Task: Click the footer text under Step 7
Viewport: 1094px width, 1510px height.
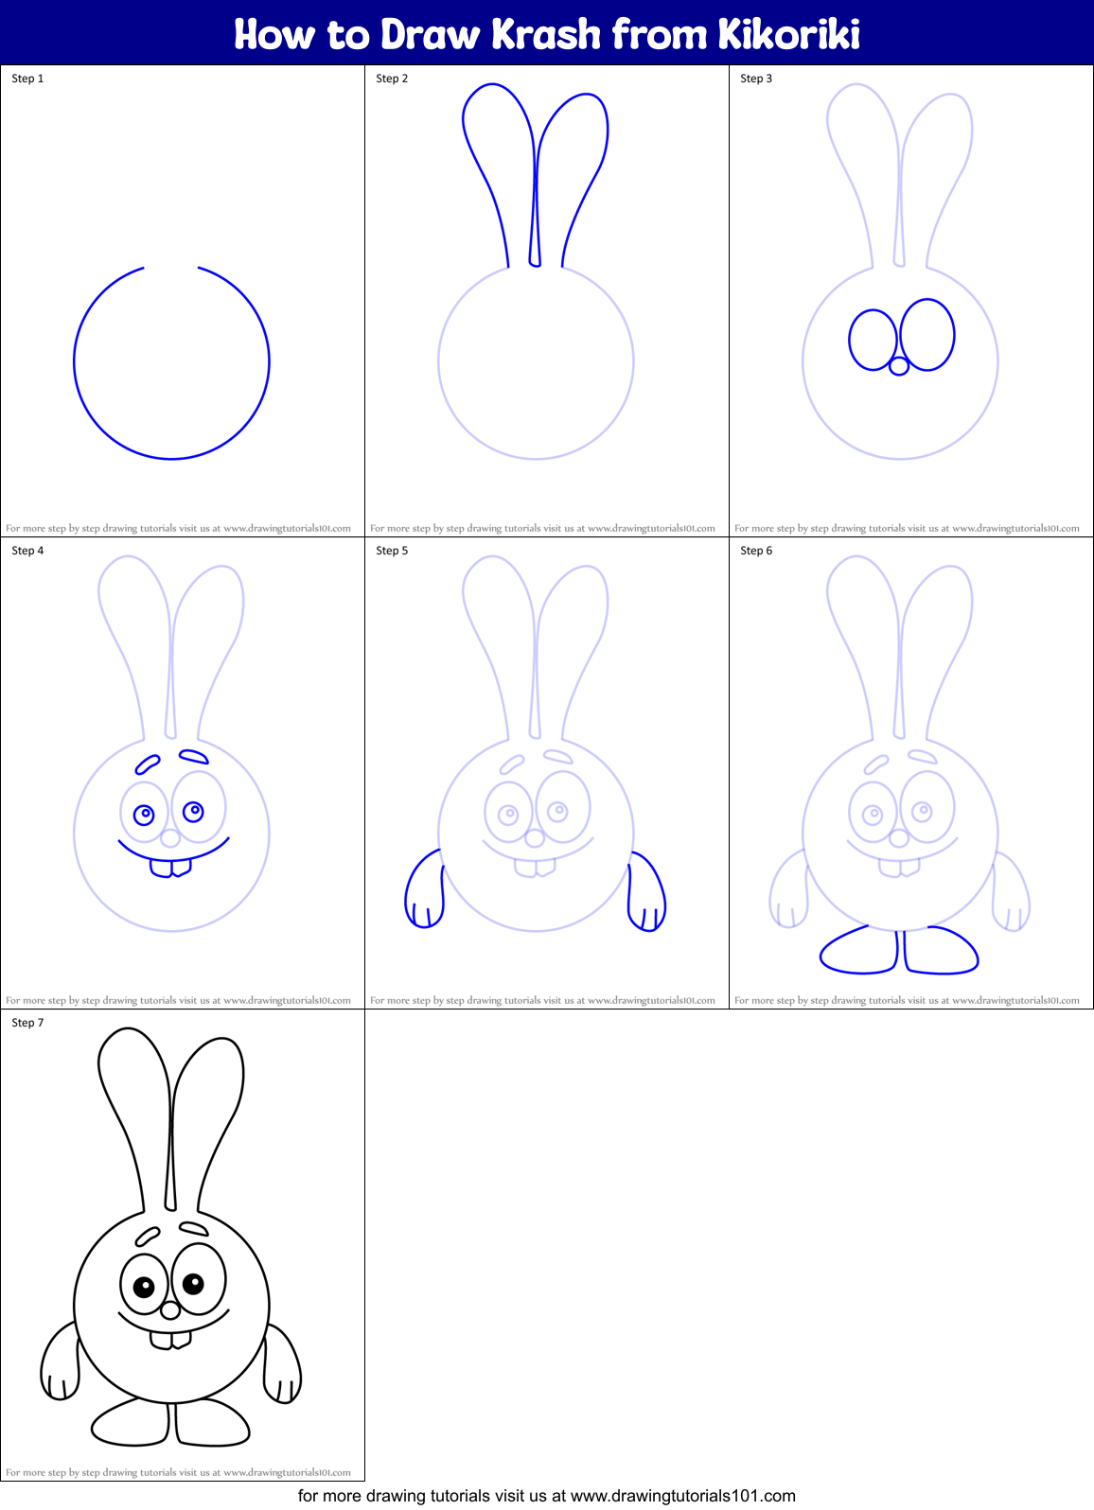Action: pyautogui.click(x=178, y=1473)
